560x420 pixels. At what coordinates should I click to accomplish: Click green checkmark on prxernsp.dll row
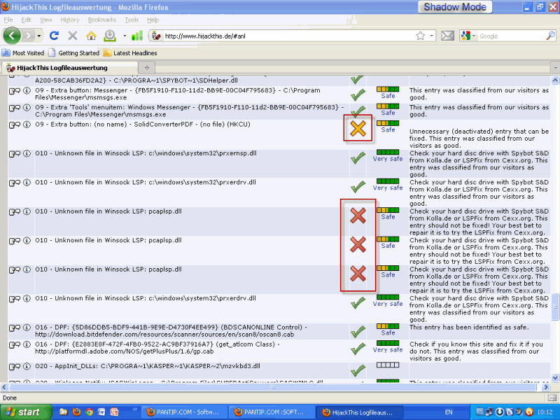(358, 157)
